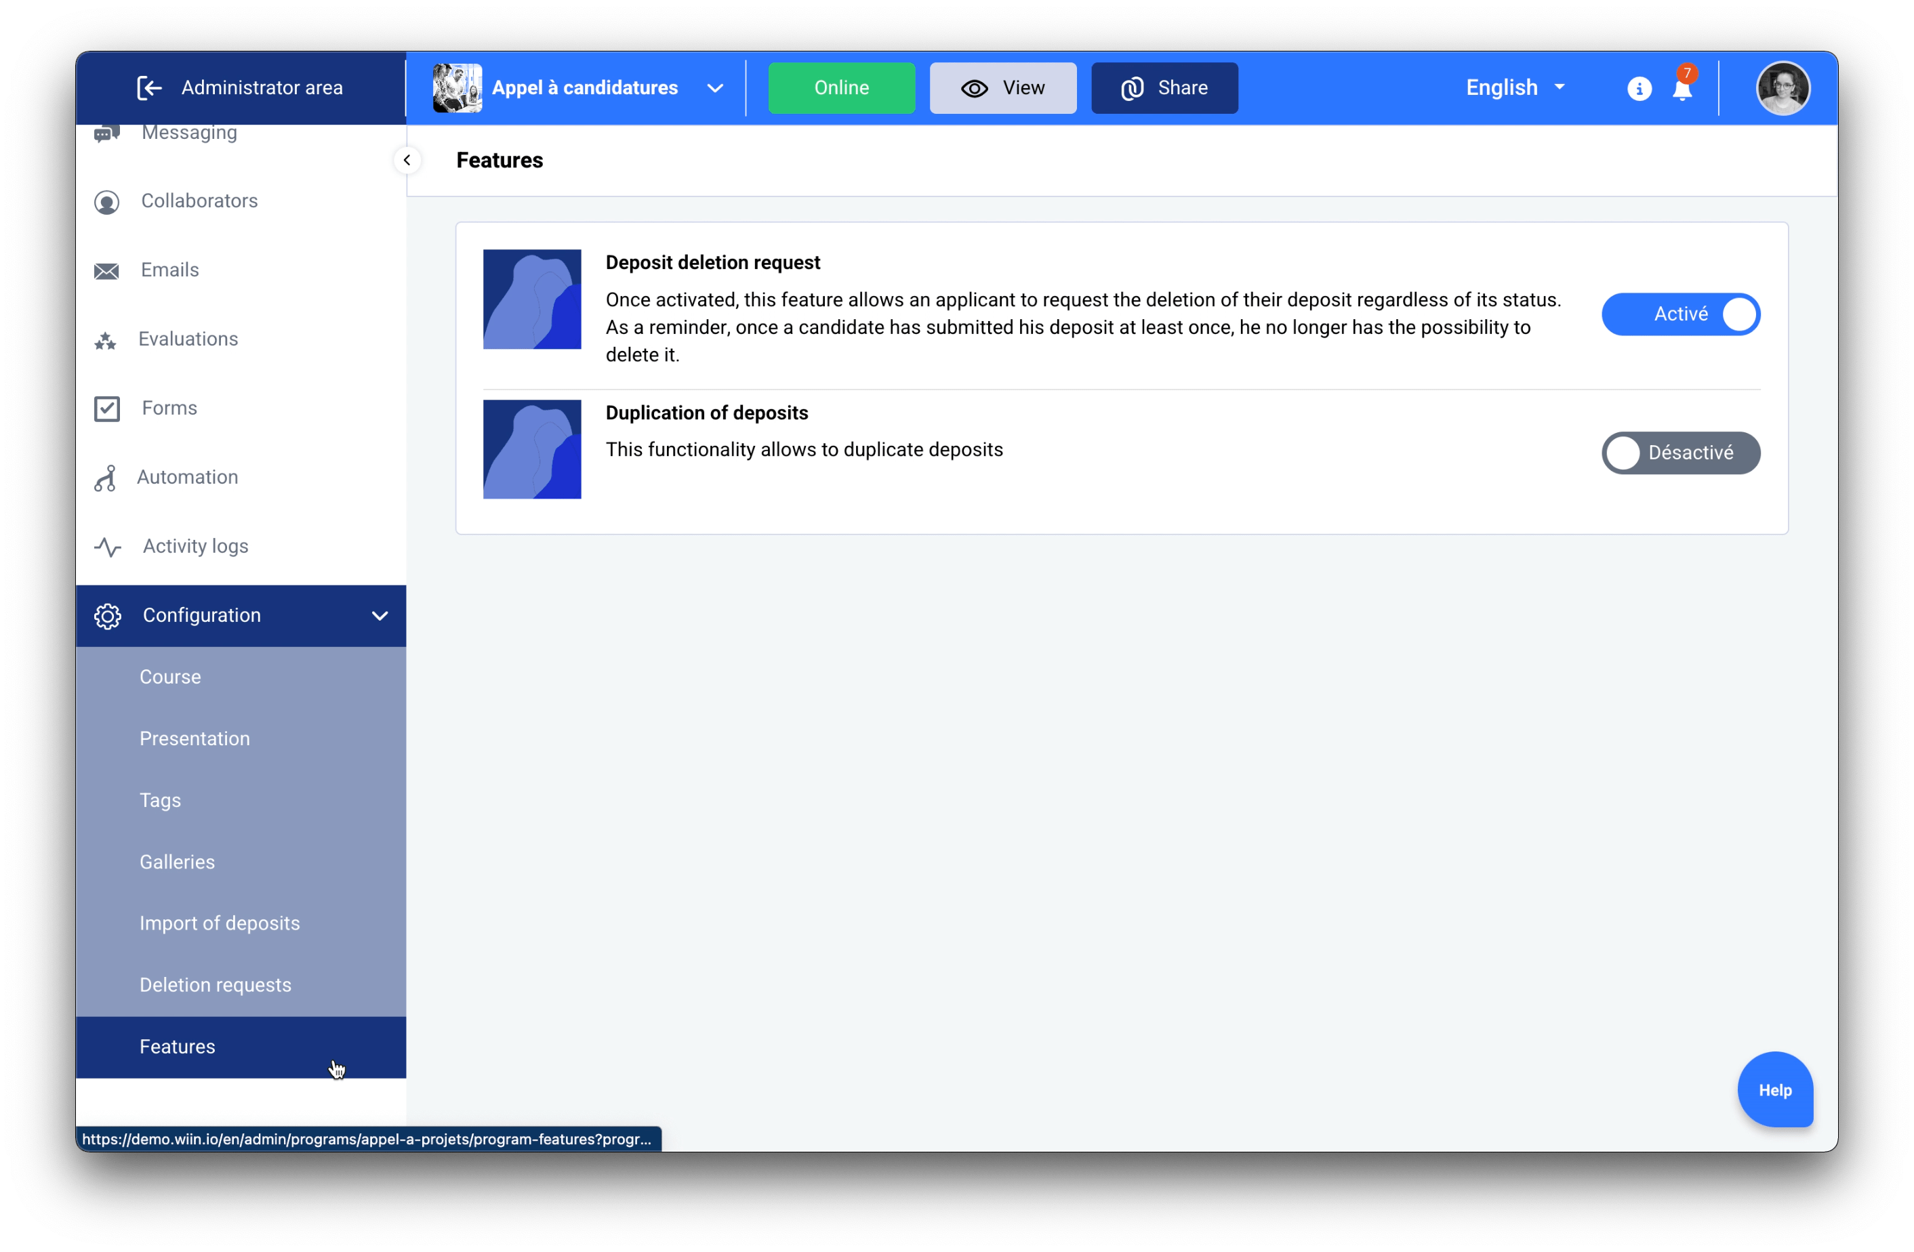Screen dimensions: 1914x1252
Task: Click the link icon on Share
Action: 1133,89
